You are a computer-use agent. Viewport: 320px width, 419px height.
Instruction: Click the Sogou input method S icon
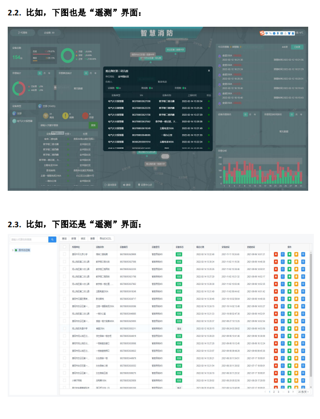[x=262, y=33]
